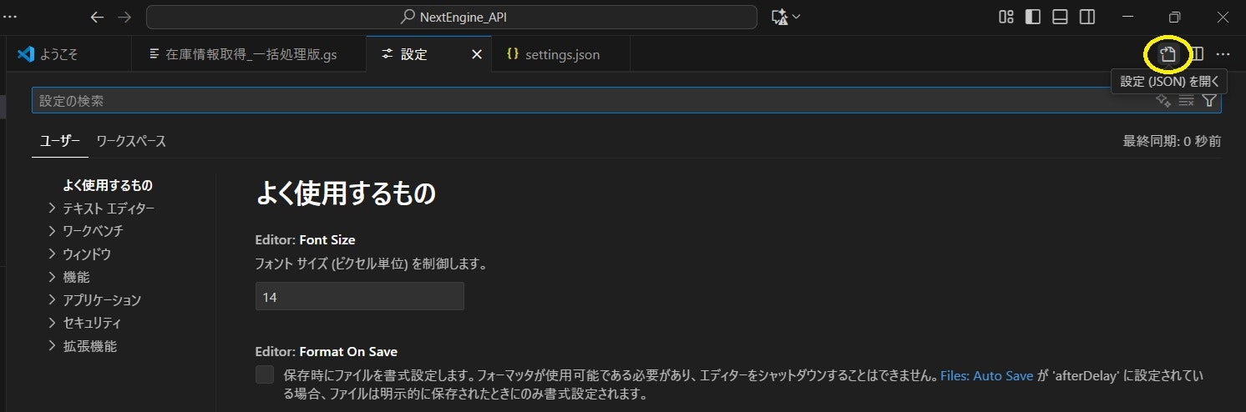This screenshot has height=412, width=1246.
Task: Toggle the primary side bar icon
Action: click(x=1033, y=17)
